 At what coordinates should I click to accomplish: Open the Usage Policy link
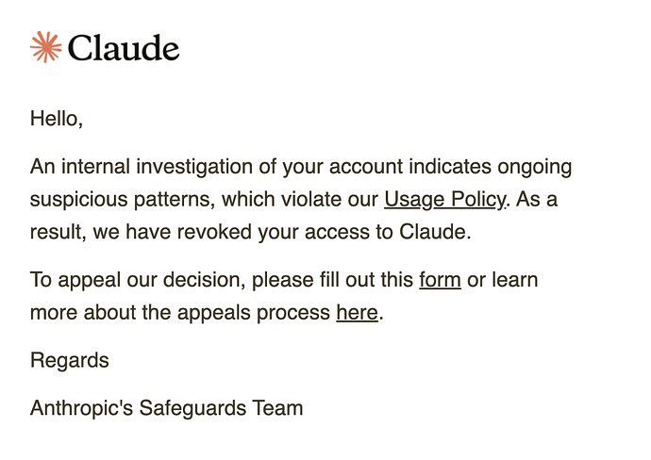[x=445, y=199]
